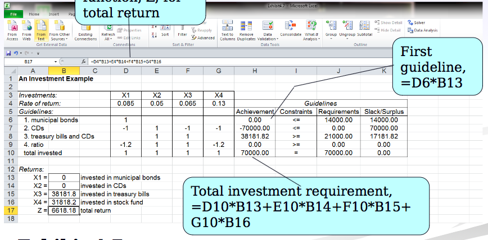Screen dimensions: 488x240
Task: Expand the Refresh All dropdown arrow
Action: pyautogui.click(x=111, y=39)
